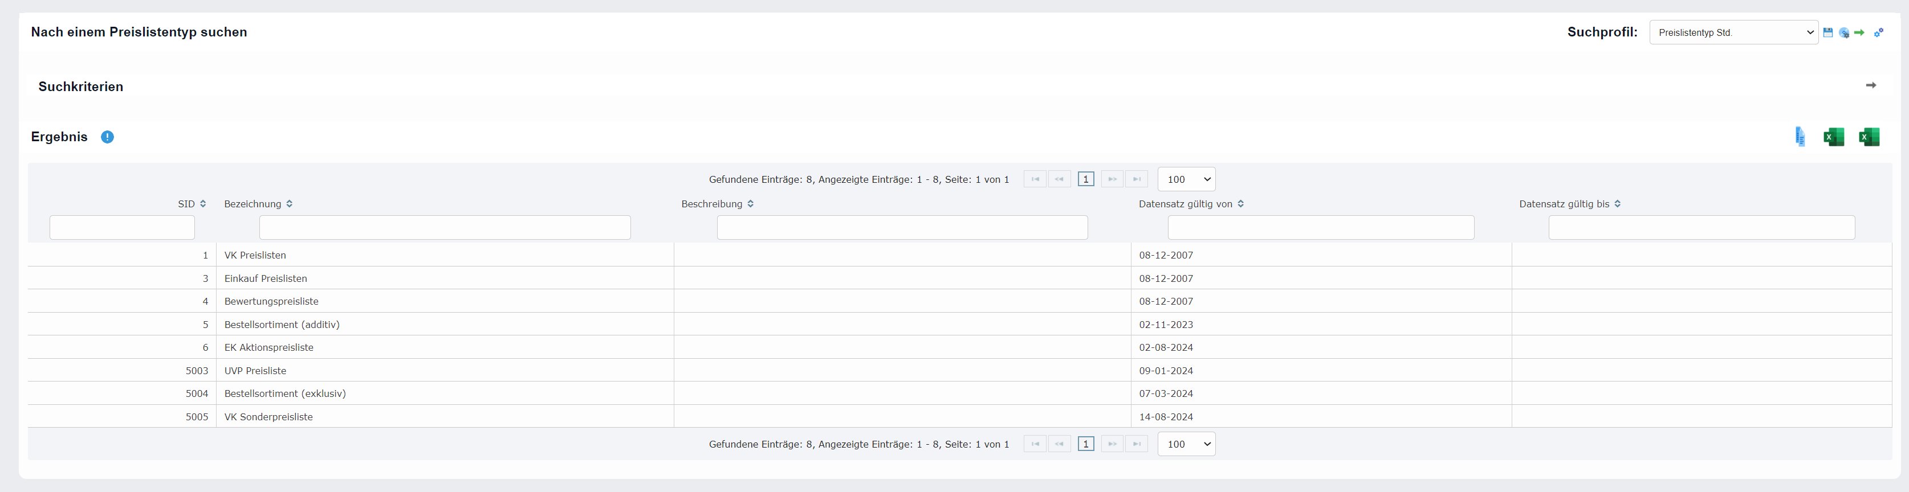
Task: Expand Suchkriterien with the gray arrow
Action: 1870,86
